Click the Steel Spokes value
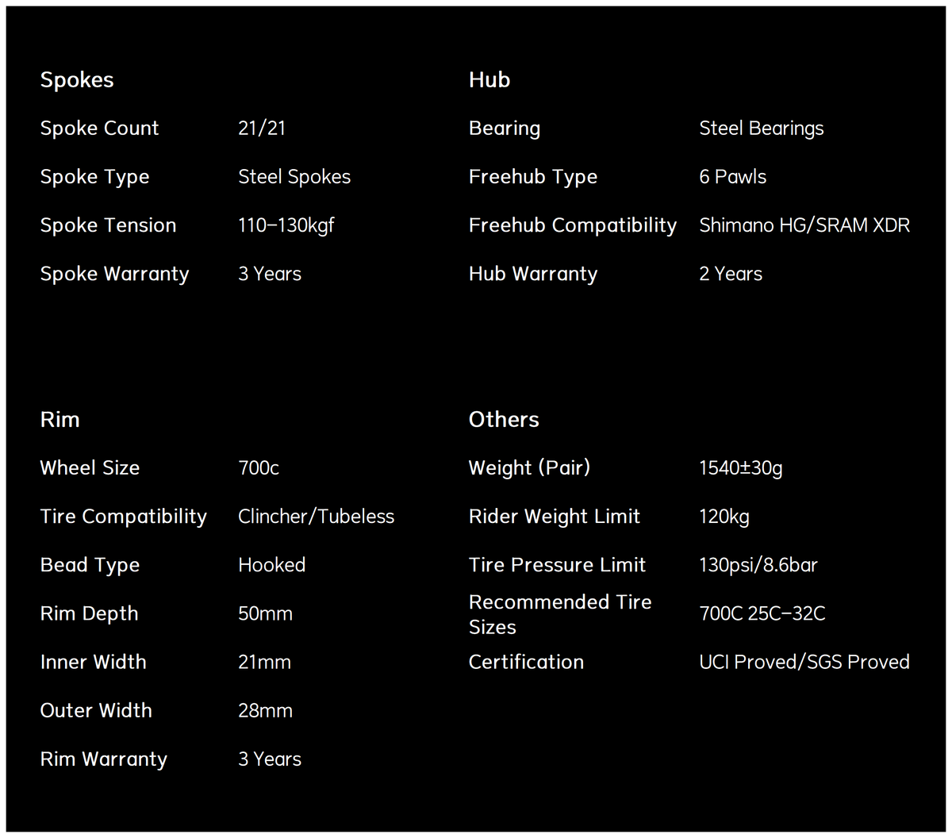This screenshot has height=838, width=952. click(x=294, y=177)
